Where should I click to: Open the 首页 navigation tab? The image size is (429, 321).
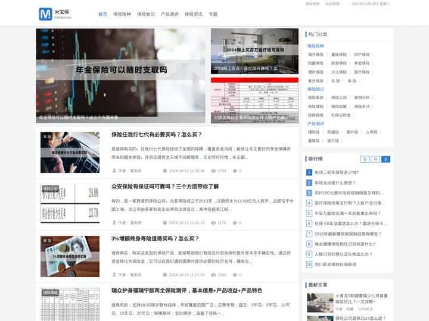coord(102,14)
